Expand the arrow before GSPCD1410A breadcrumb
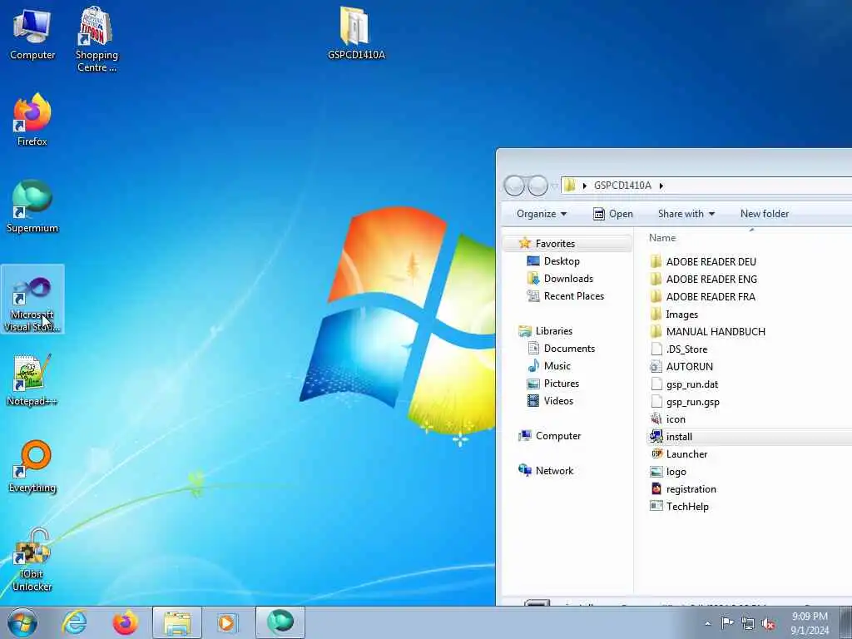Image resolution: width=852 pixels, height=639 pixels. 585,186
